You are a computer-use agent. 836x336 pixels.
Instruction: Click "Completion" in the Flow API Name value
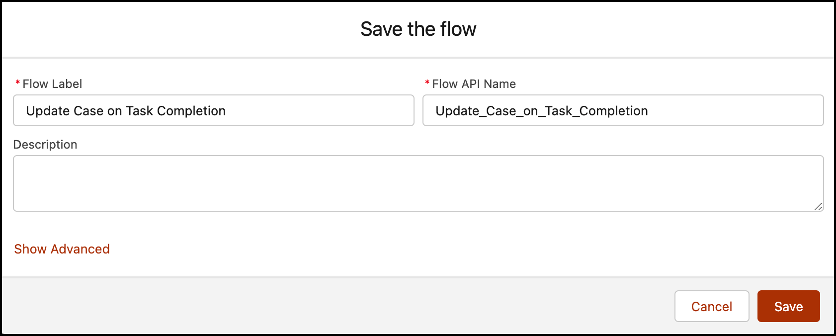point(613,111)
